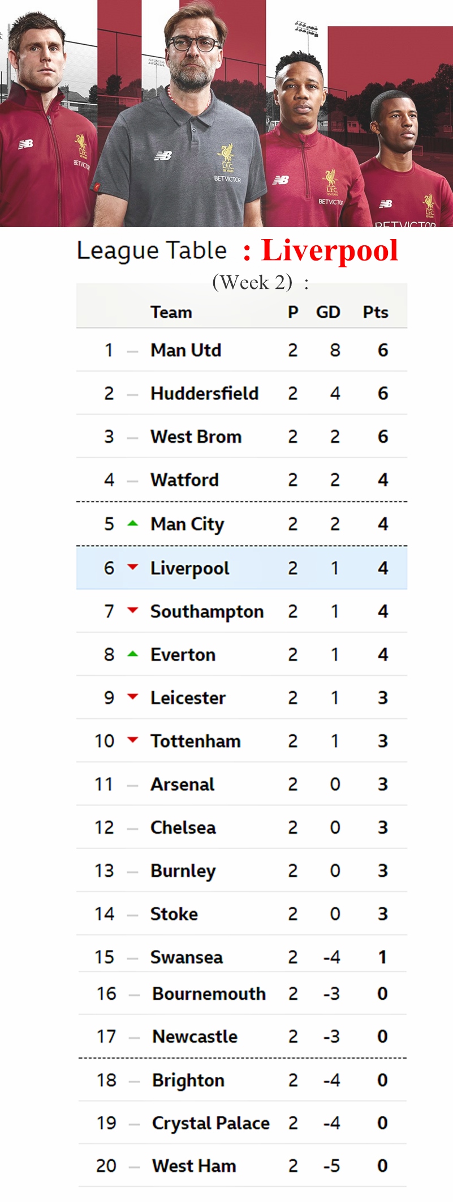Open the Huddersfield team link
The image size is (453, 1202).
coord(205,393)
